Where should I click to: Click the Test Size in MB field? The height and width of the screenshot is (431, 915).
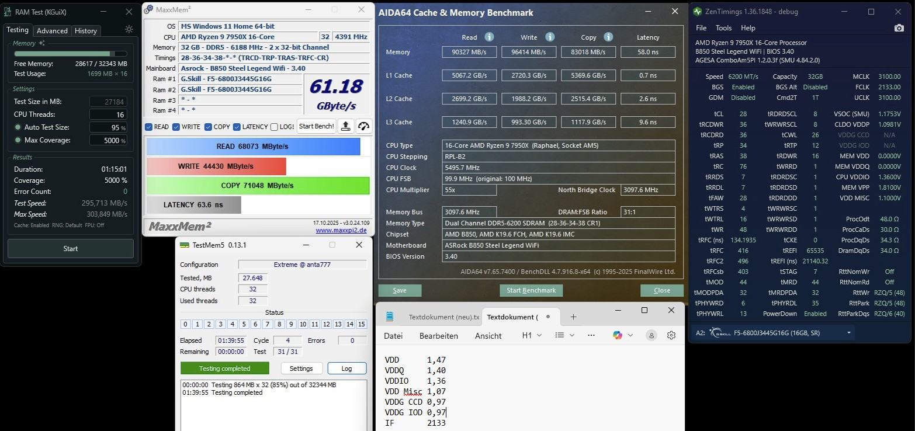108,102
